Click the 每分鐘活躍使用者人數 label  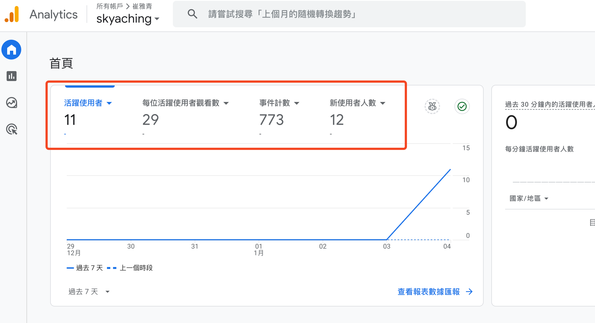pyautogui.click(x=539, y=149)
